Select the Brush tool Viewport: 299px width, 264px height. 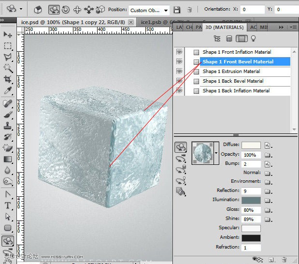tap(8, 115)
